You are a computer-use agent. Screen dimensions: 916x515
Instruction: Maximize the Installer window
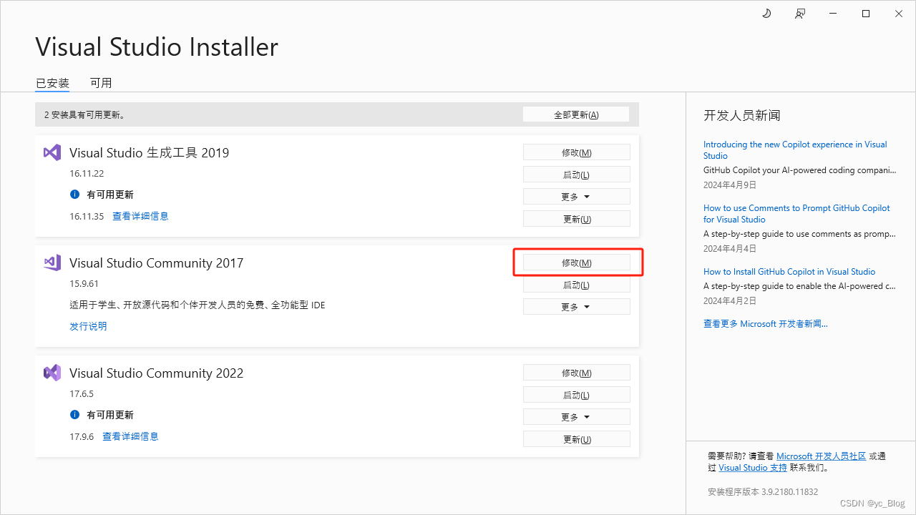coord(866,14)
